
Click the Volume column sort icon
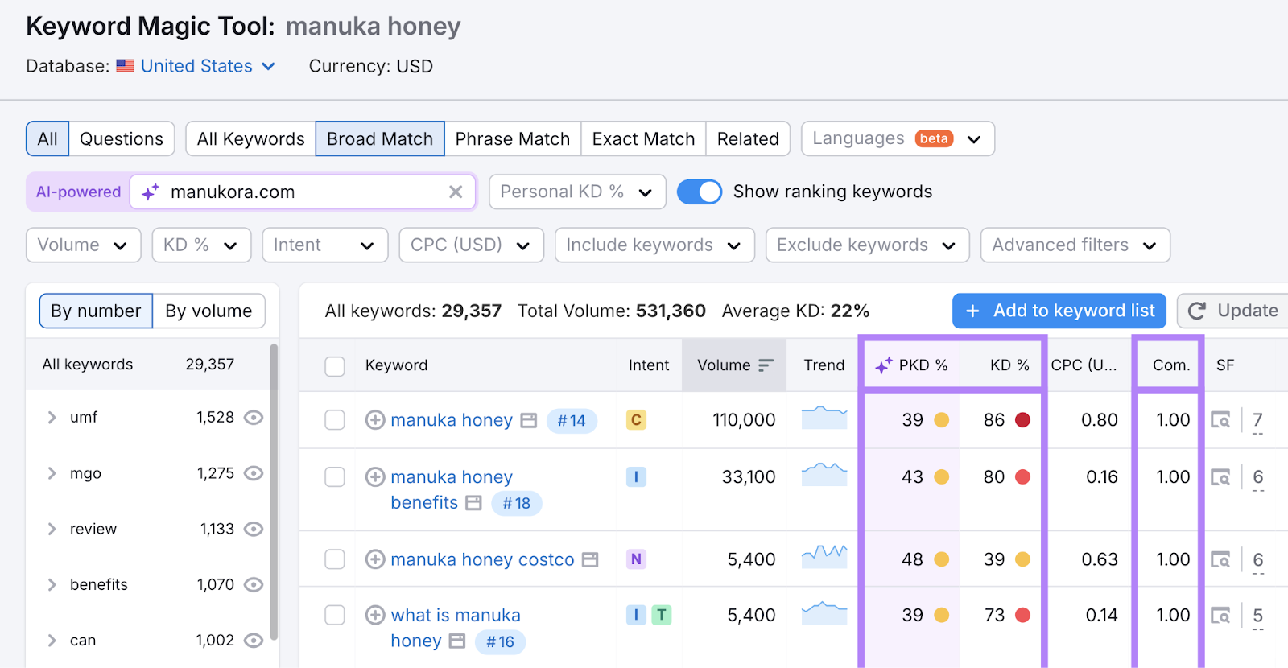(x=766, y=365)
